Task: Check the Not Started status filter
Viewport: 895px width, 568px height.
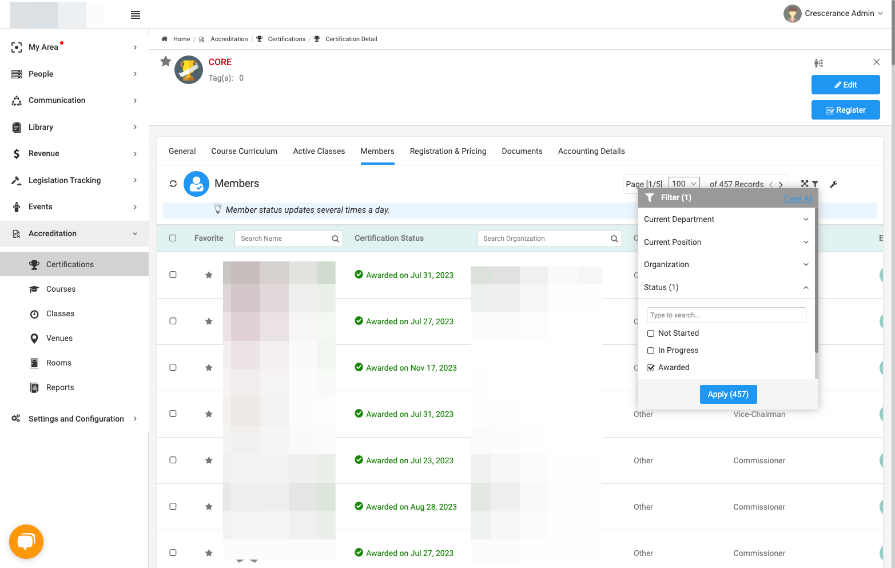Action: [x=651, y=333]
